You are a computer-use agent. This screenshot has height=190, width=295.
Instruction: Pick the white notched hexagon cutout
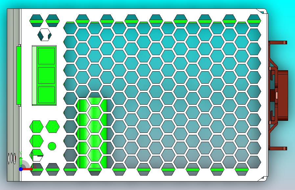point(45,35)
